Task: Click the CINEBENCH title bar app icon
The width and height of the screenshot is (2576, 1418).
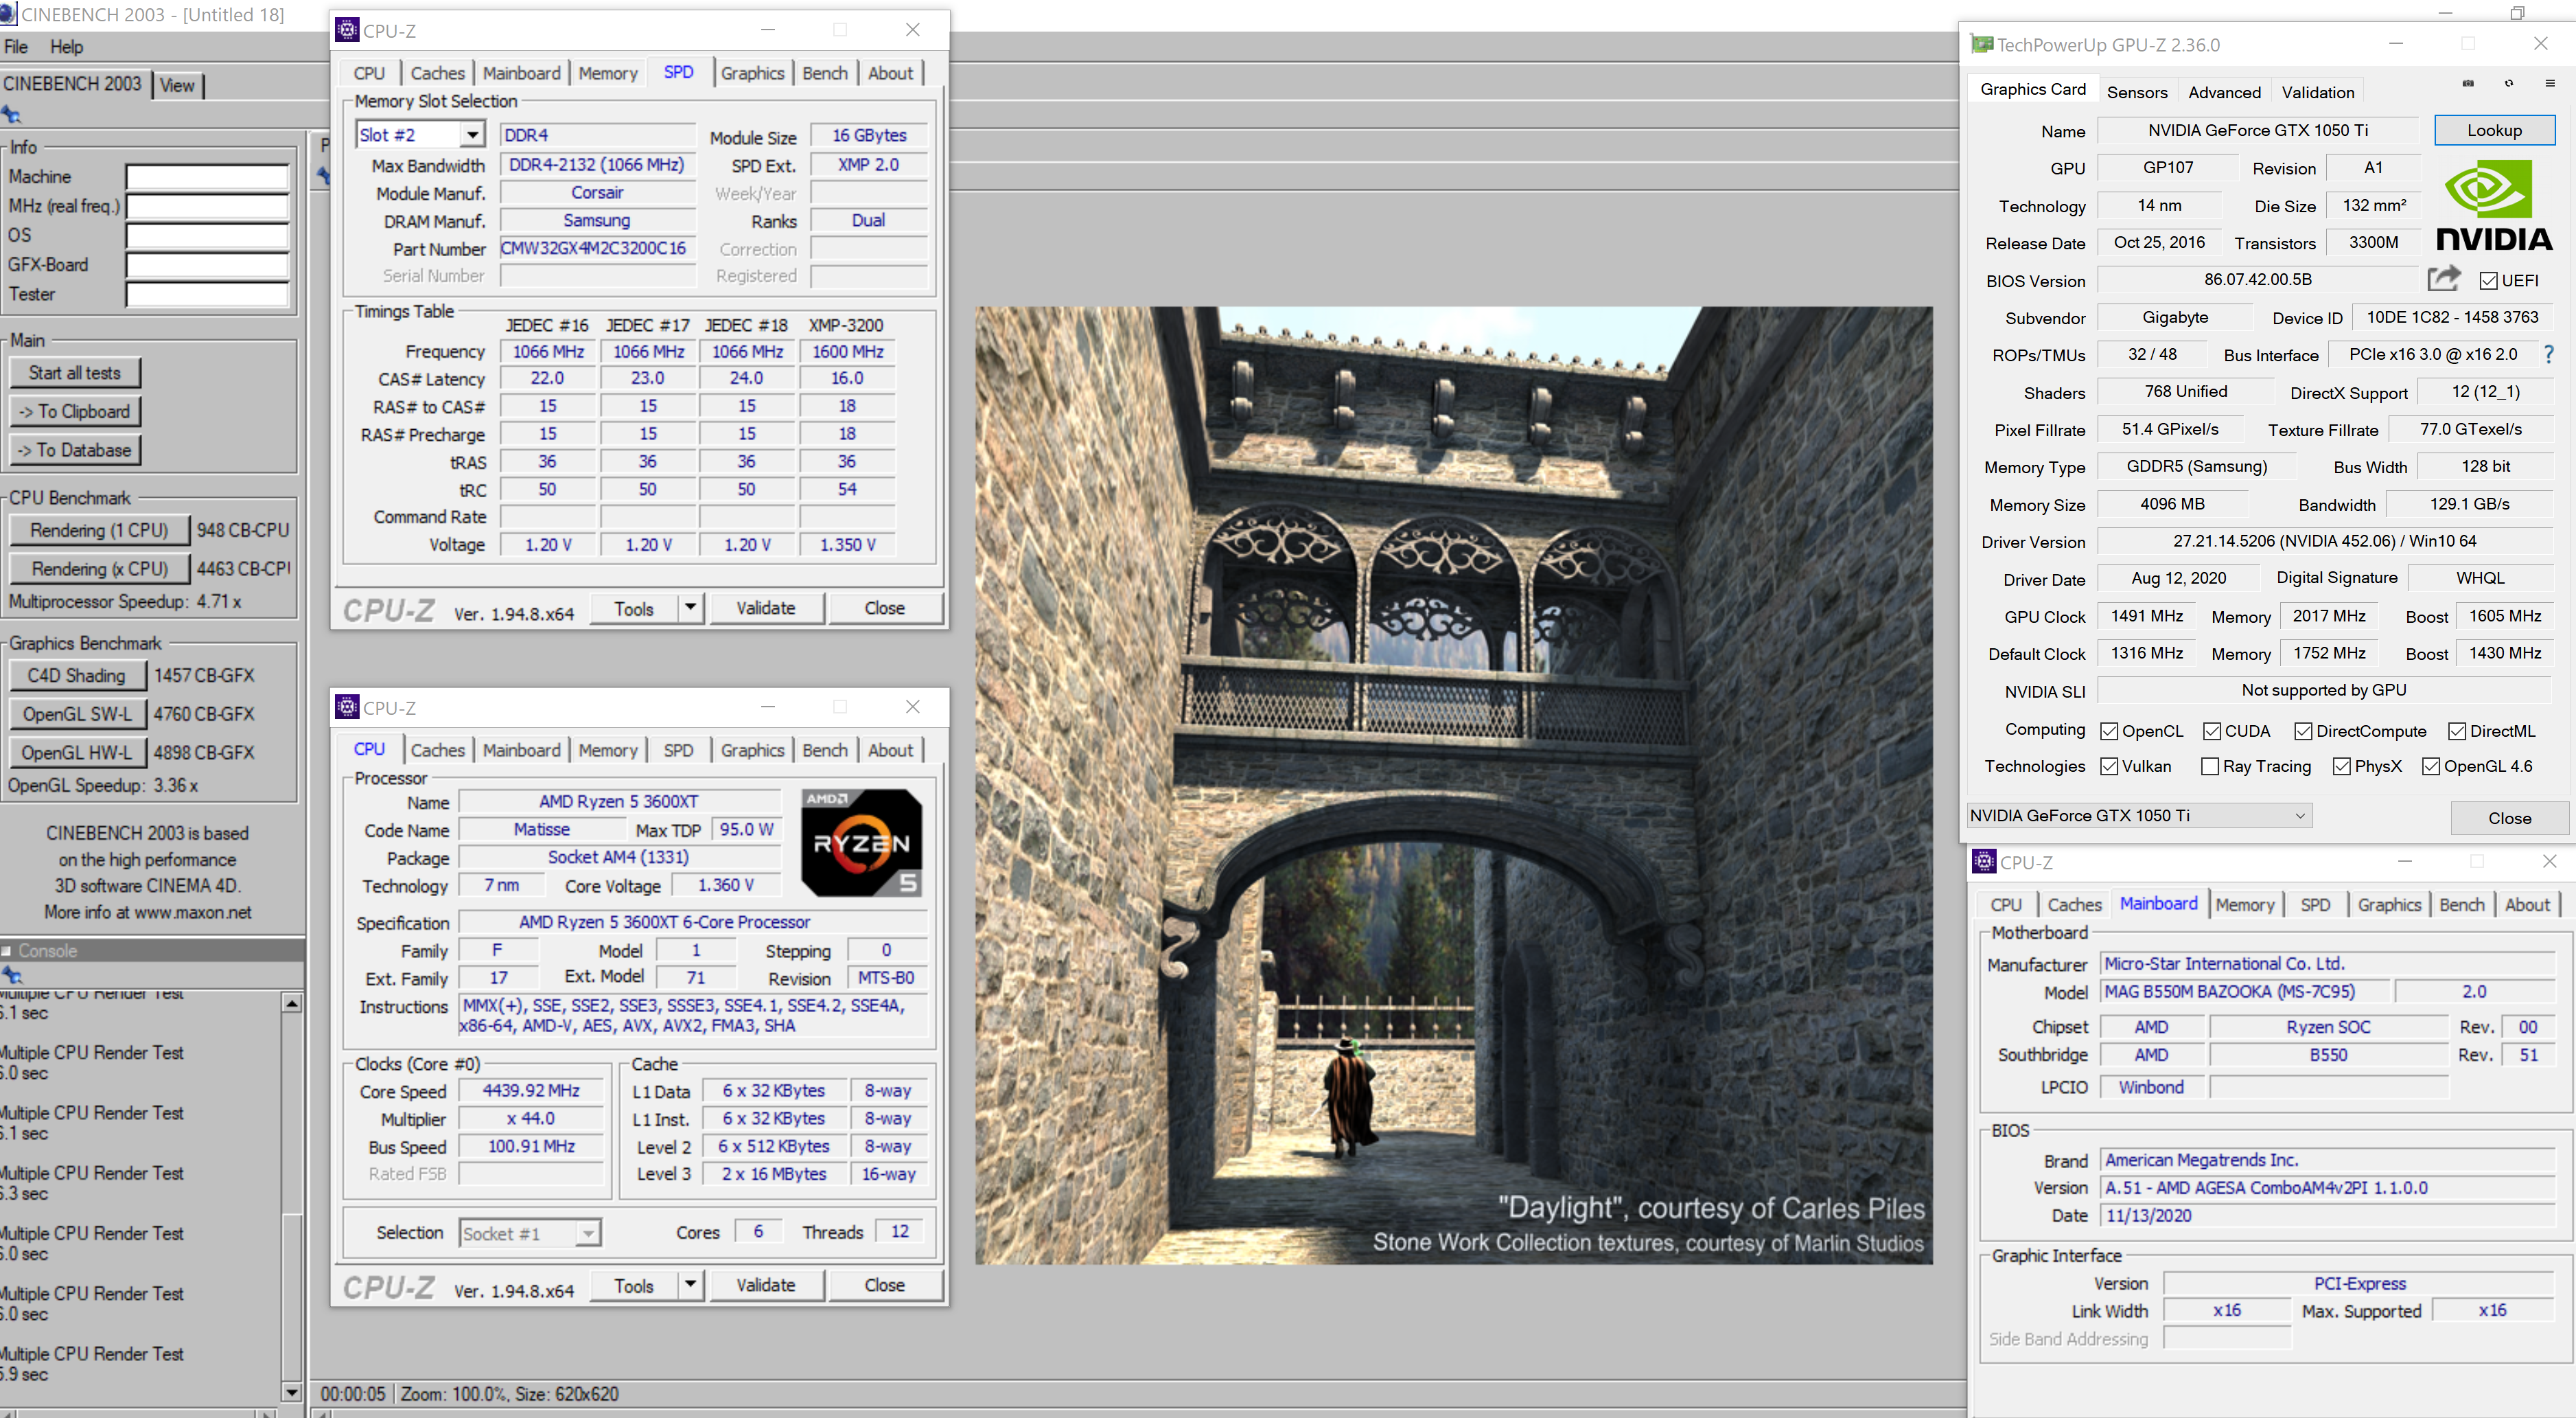Action: point(9,14)
